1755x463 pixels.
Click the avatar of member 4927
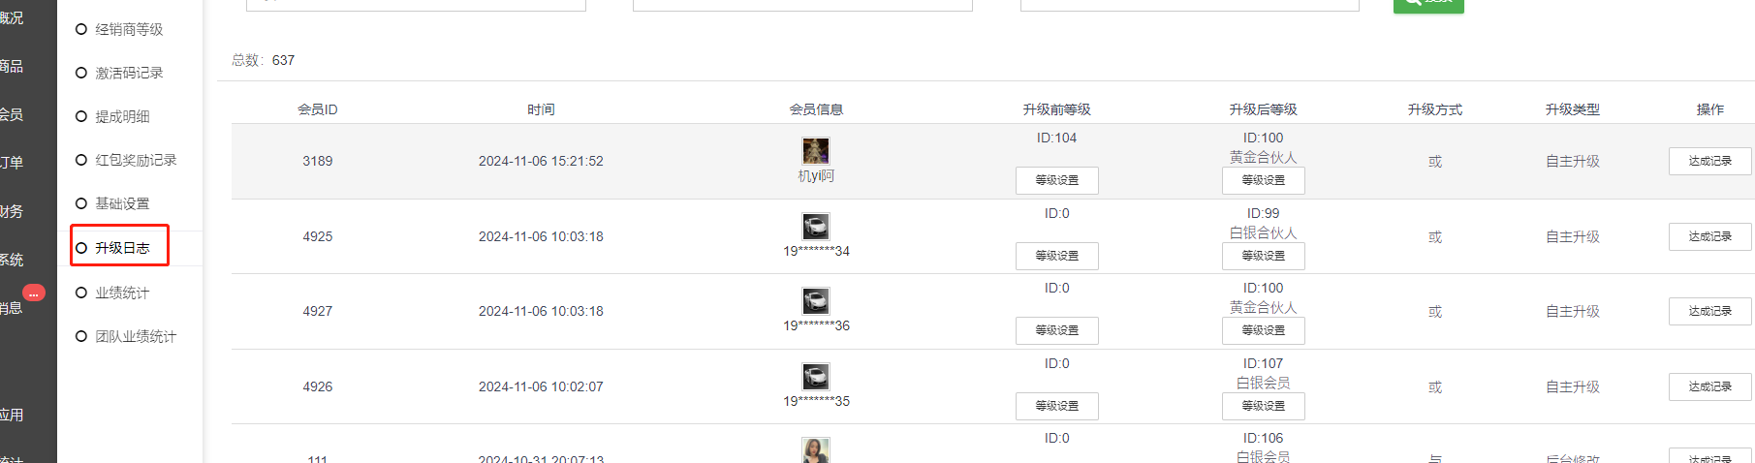click(815, 300)
